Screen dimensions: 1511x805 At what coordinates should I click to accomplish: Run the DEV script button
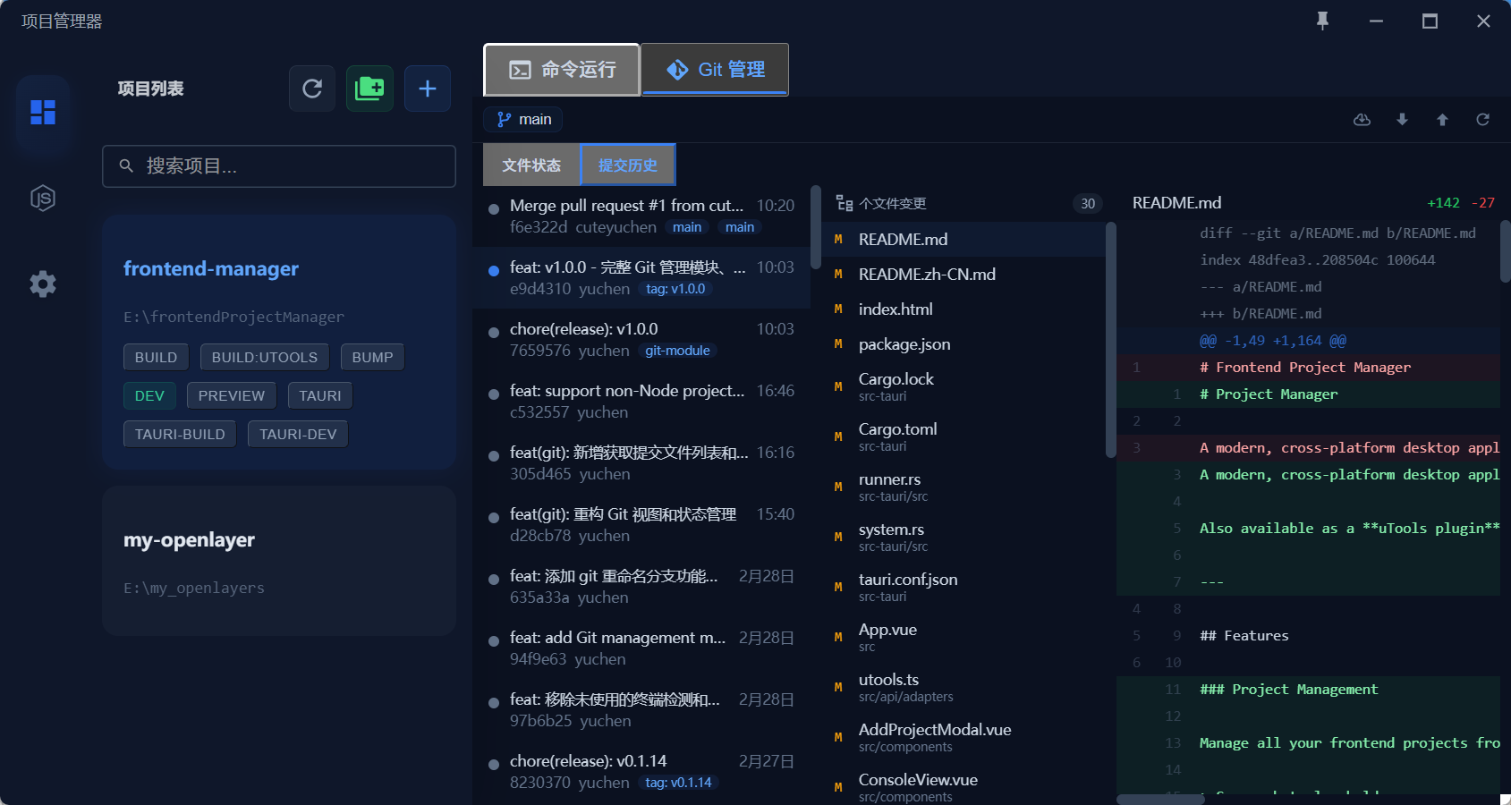[x=149, y=395]
